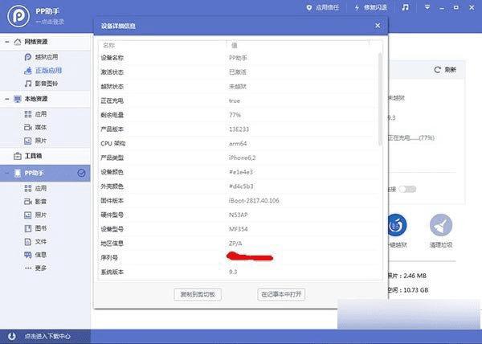This screenshot has height=344, width=482.
Task: Click the iPhone6,2 product type value
Action: tap(243, 158)
